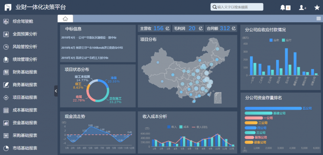
Task: Click the 五公司 fund ranking bar
Action: [273, 108]
